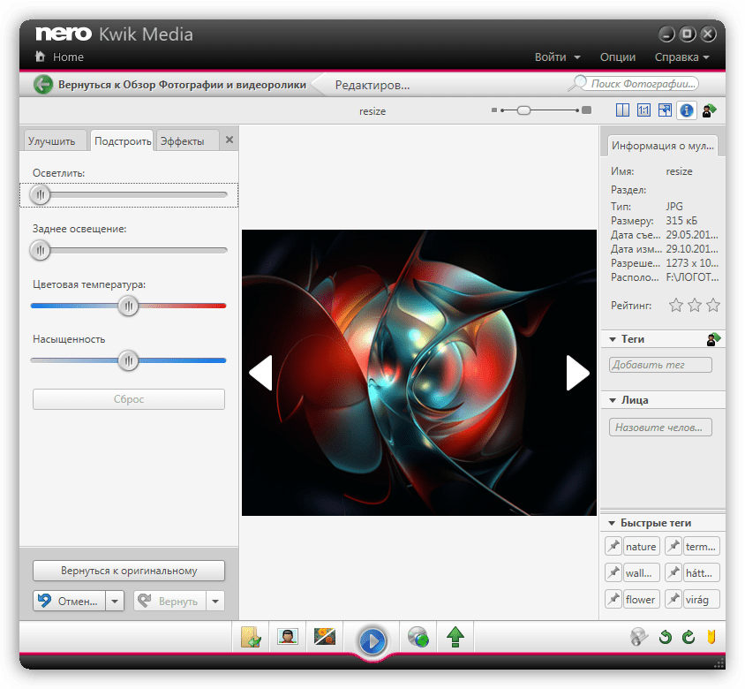Open the Справка menu
The width and height of the screenshot is (745, 689).
coord(681,57)
